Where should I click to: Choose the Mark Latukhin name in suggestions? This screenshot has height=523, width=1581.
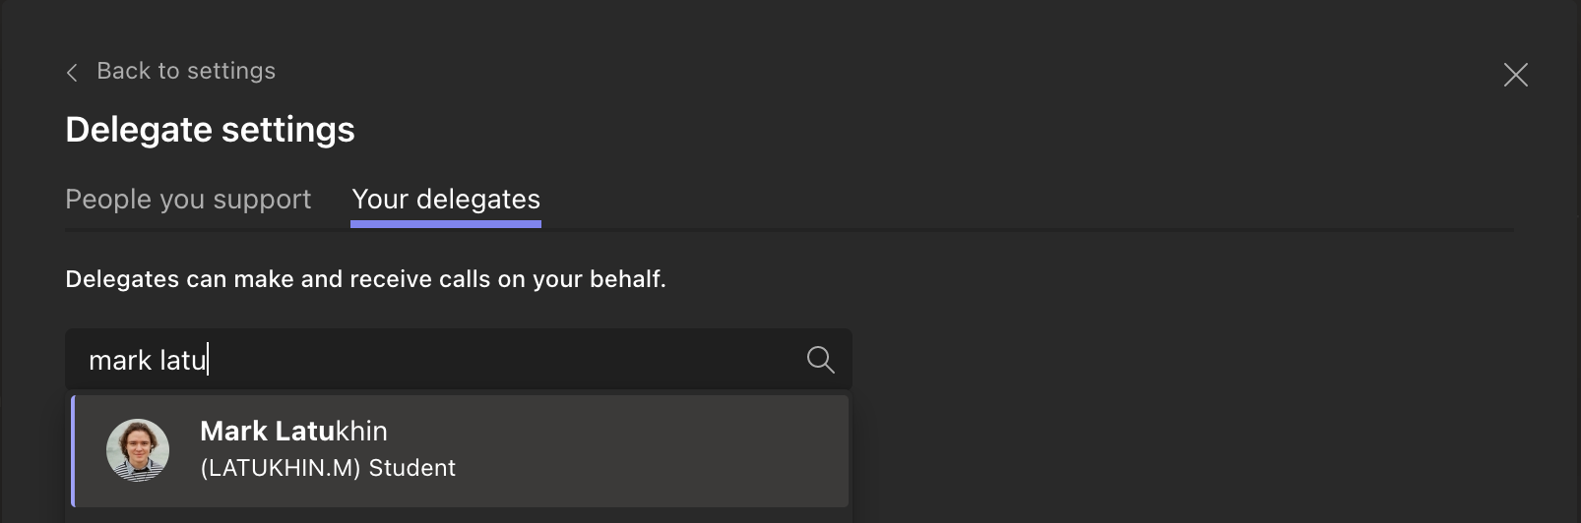[293, 432]
